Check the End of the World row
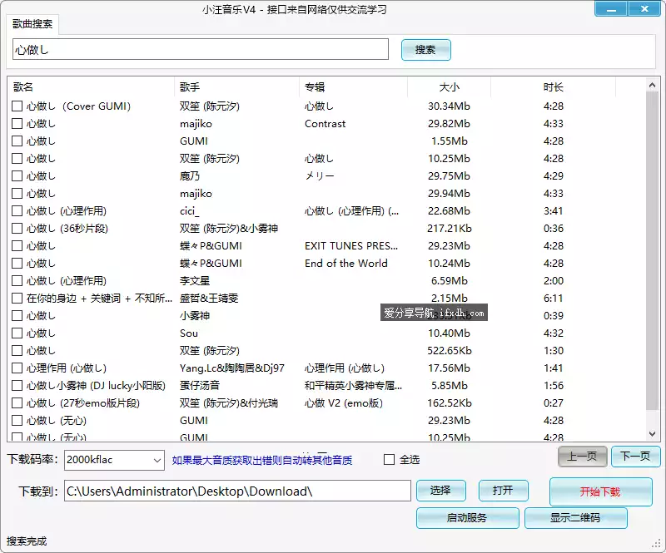This screenshot has width=666, height=553. pos(17,263)
